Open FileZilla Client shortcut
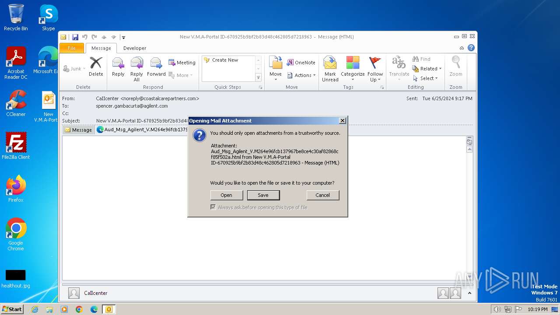Screen dimensions: 560x315 tap(16, 146)
